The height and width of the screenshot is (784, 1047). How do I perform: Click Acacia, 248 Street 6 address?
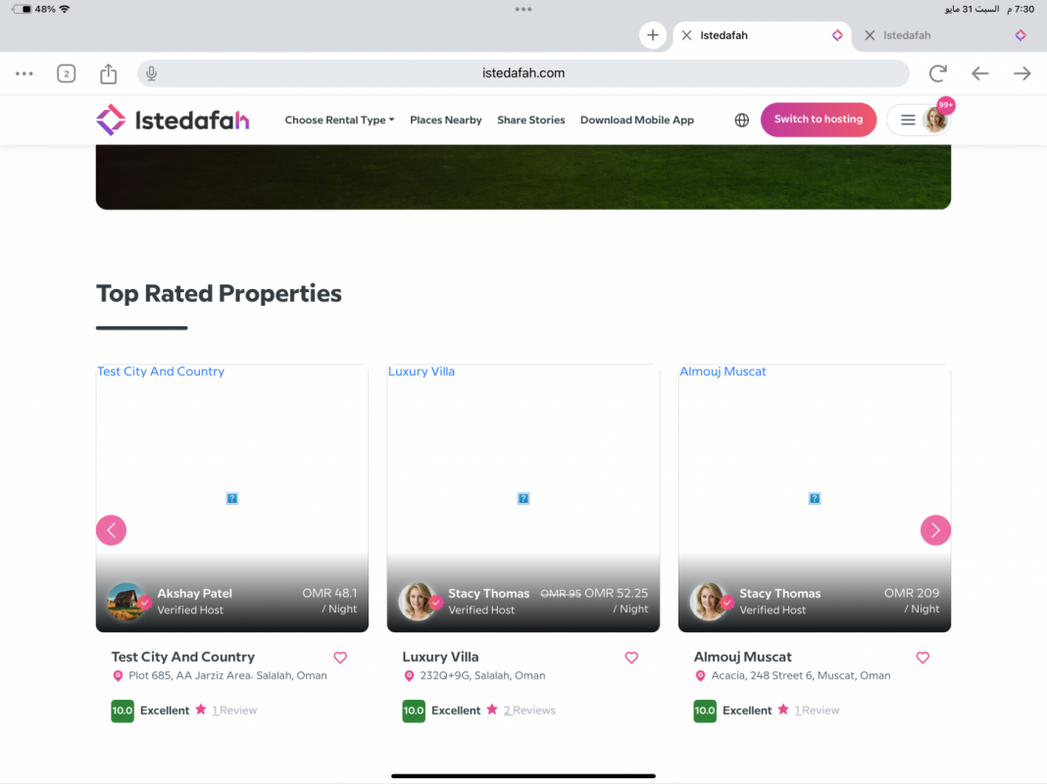coord(801,676)
